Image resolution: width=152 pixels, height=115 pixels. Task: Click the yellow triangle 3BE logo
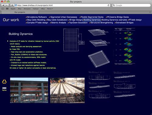coord(4,82)
